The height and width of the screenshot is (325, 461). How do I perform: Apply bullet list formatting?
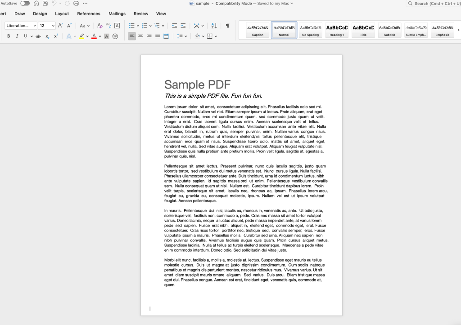131,26
